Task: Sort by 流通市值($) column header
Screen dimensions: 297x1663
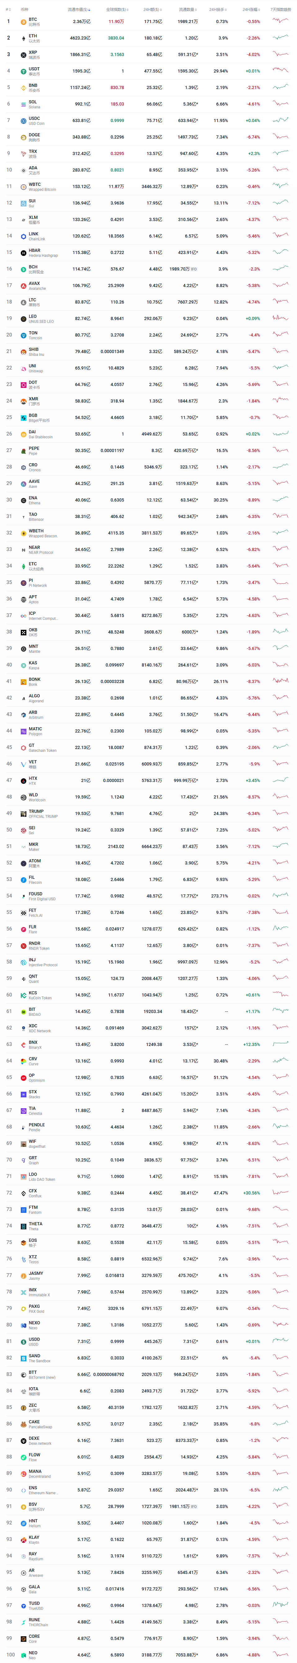Action: (79, 10)
